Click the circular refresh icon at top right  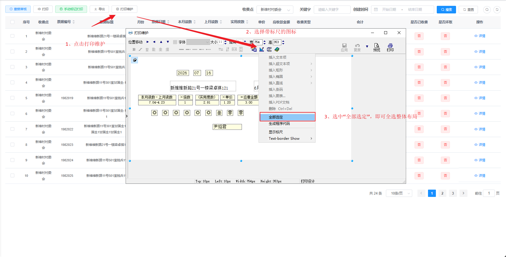pos(497,10)
